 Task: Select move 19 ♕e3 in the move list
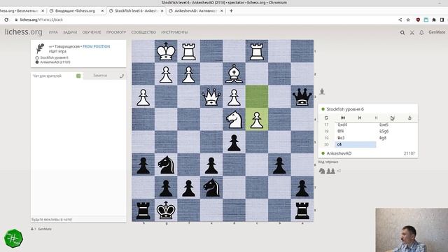(356, 138)
